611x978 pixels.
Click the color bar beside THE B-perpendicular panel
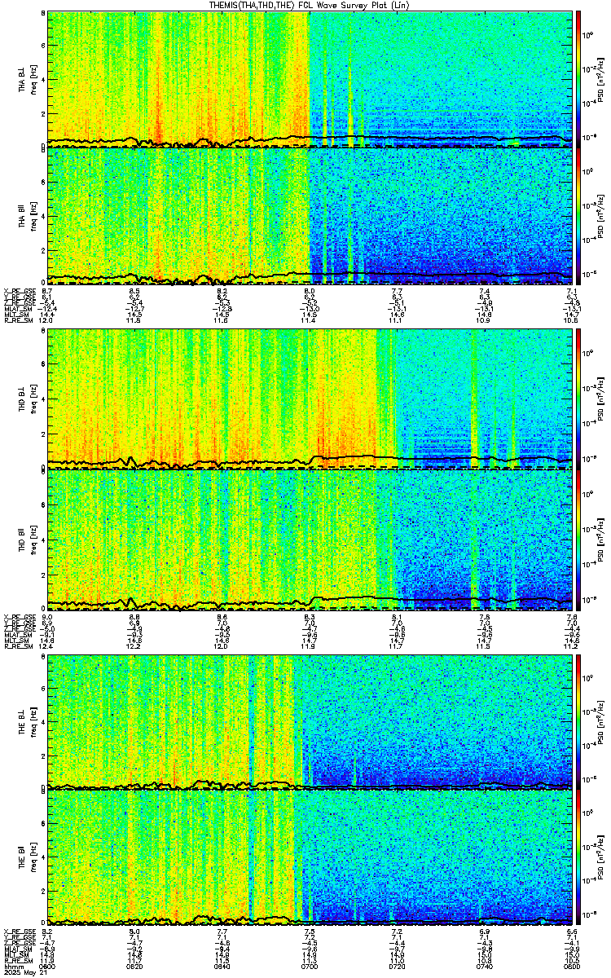pyautogui.click(x=578, y=721)
